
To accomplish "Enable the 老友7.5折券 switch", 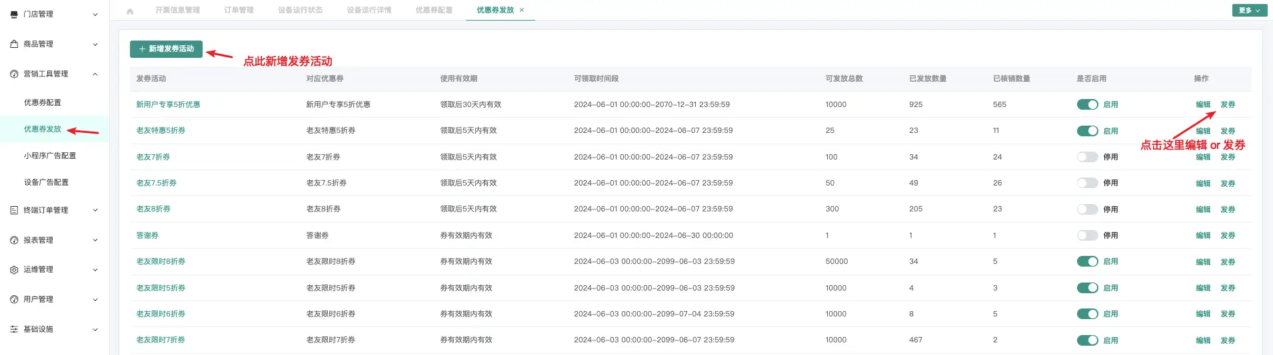I will tap(1087, 183).
